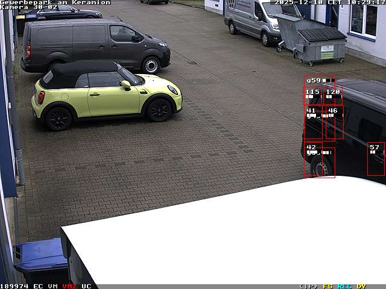The height and width of the screenshot is (289, 386).
Task: Click the detection box labeled 57
Action: pos(376,159)
